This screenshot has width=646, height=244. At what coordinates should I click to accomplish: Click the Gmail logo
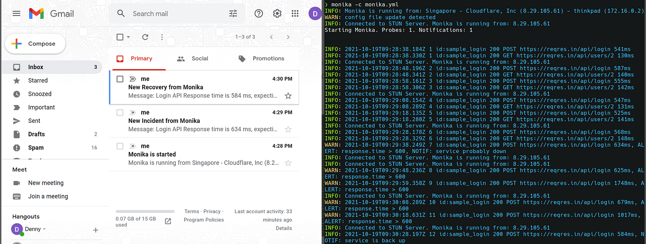[52, 13]
